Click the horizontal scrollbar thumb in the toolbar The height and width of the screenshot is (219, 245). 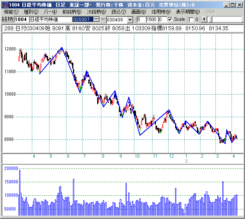[210, 20]
